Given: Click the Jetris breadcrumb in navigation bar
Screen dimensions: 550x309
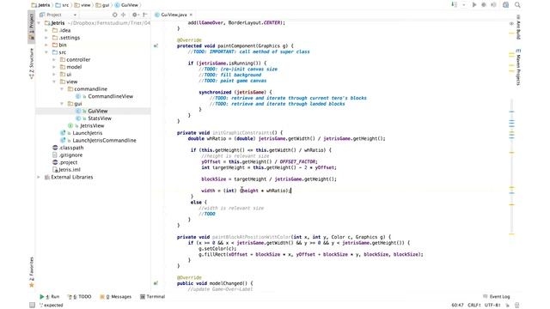Looking at the screenshot, I should pyautogui.click(x=40, y=5).
